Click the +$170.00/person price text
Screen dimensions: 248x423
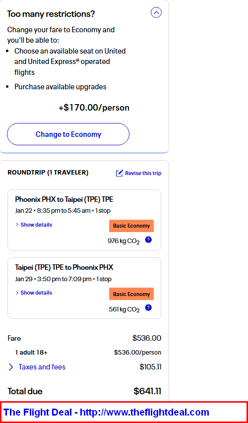[x=94, y=108]
